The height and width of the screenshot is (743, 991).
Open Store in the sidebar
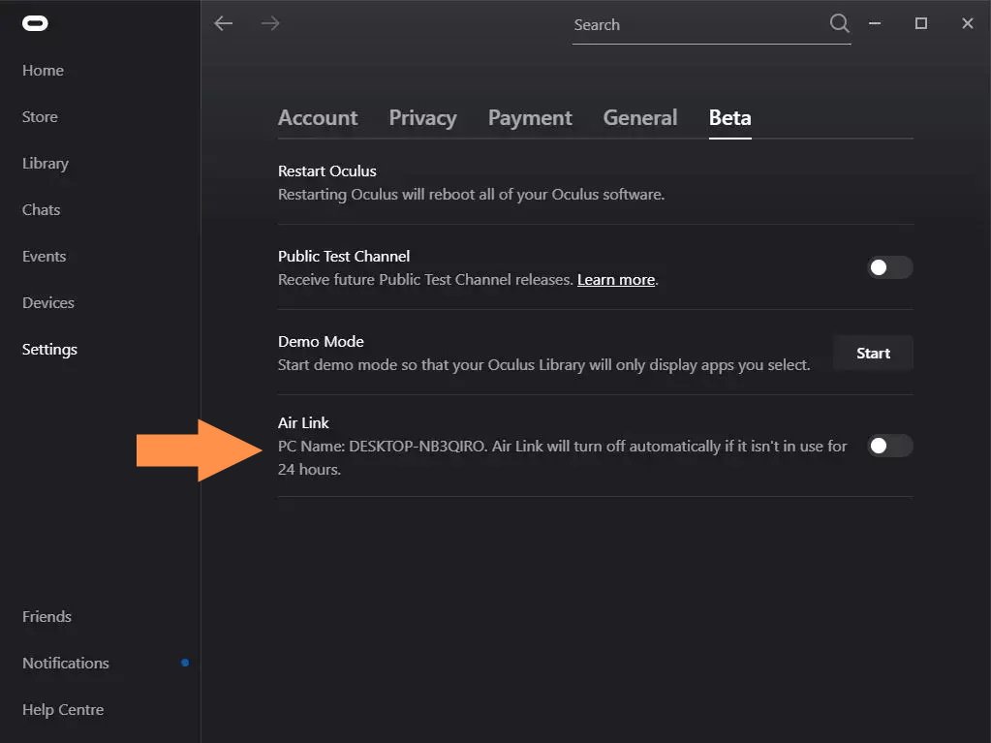(40, 117)
